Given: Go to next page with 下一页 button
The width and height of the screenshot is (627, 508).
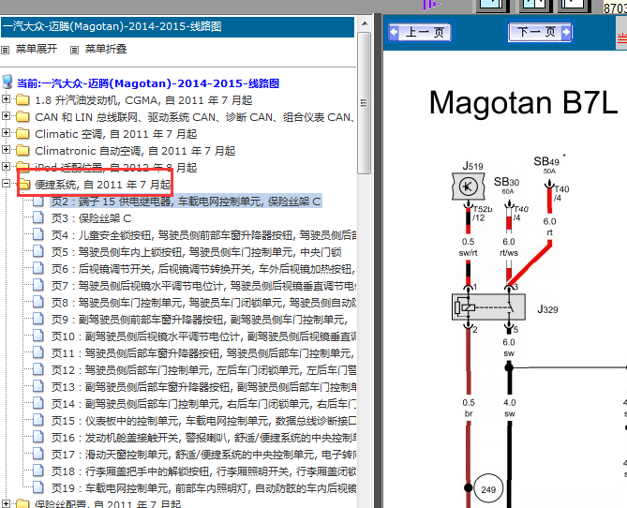Looking at the screenshot, I should [540, 32].
